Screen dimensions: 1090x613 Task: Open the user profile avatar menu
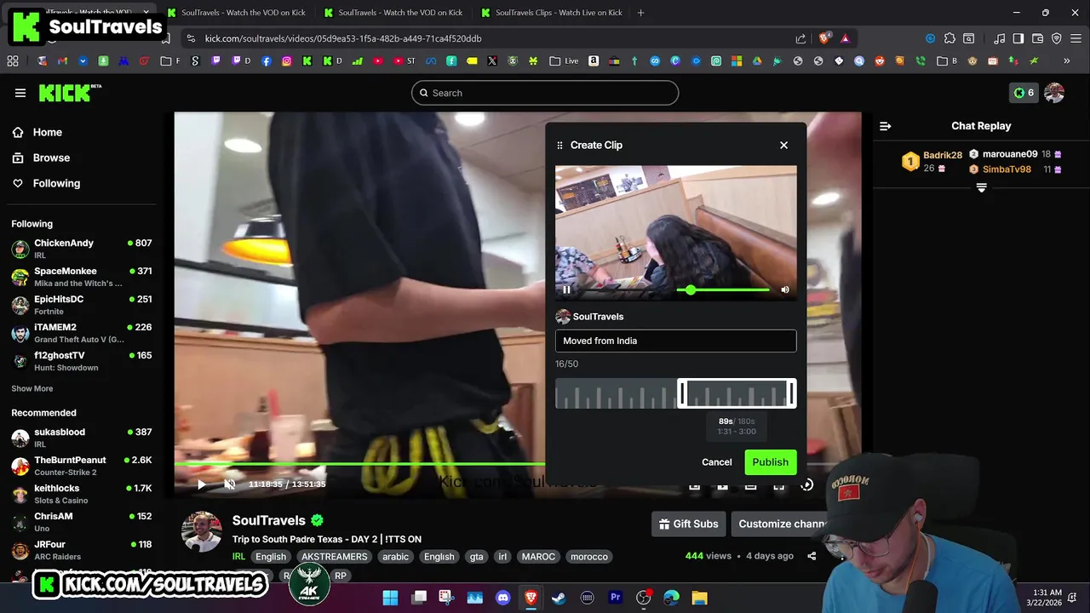tap(1054, 93)
